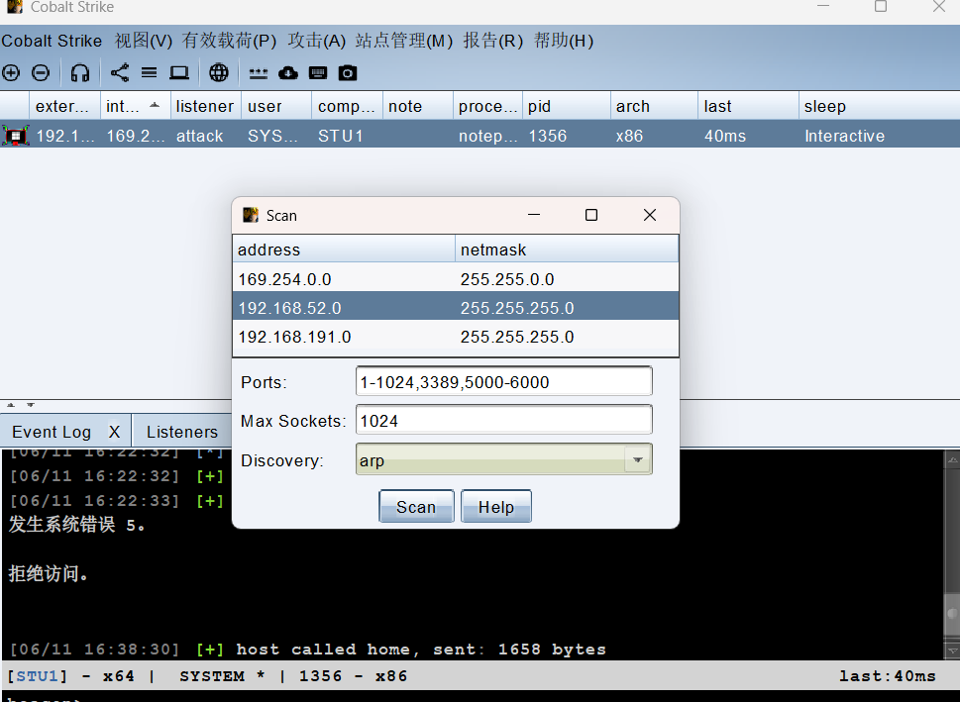Click the internal column sort arrow
The width and height of the screenshot is (960, 702).
pyautogui.click(x=155, y=105)
